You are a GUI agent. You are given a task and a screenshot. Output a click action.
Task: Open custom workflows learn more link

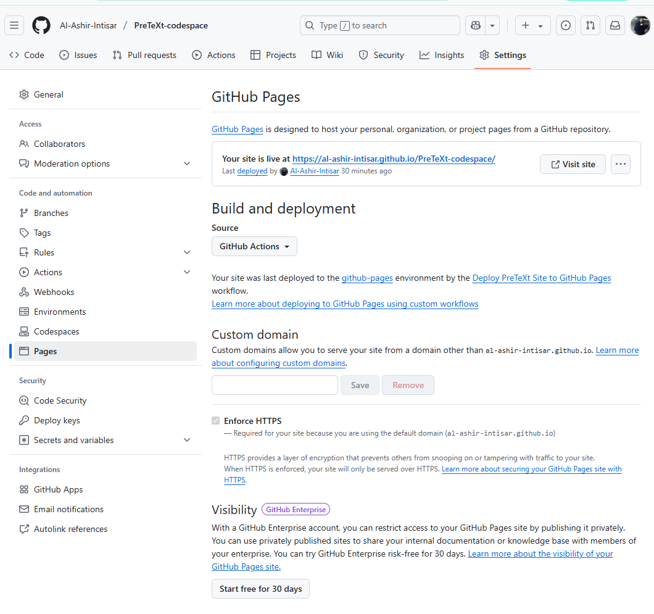[345, 304]
